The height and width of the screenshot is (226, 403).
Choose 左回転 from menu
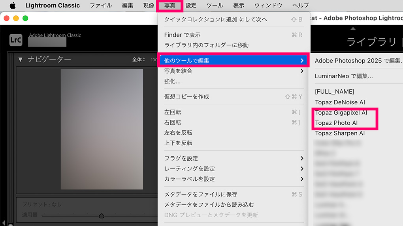coord(234,112)
